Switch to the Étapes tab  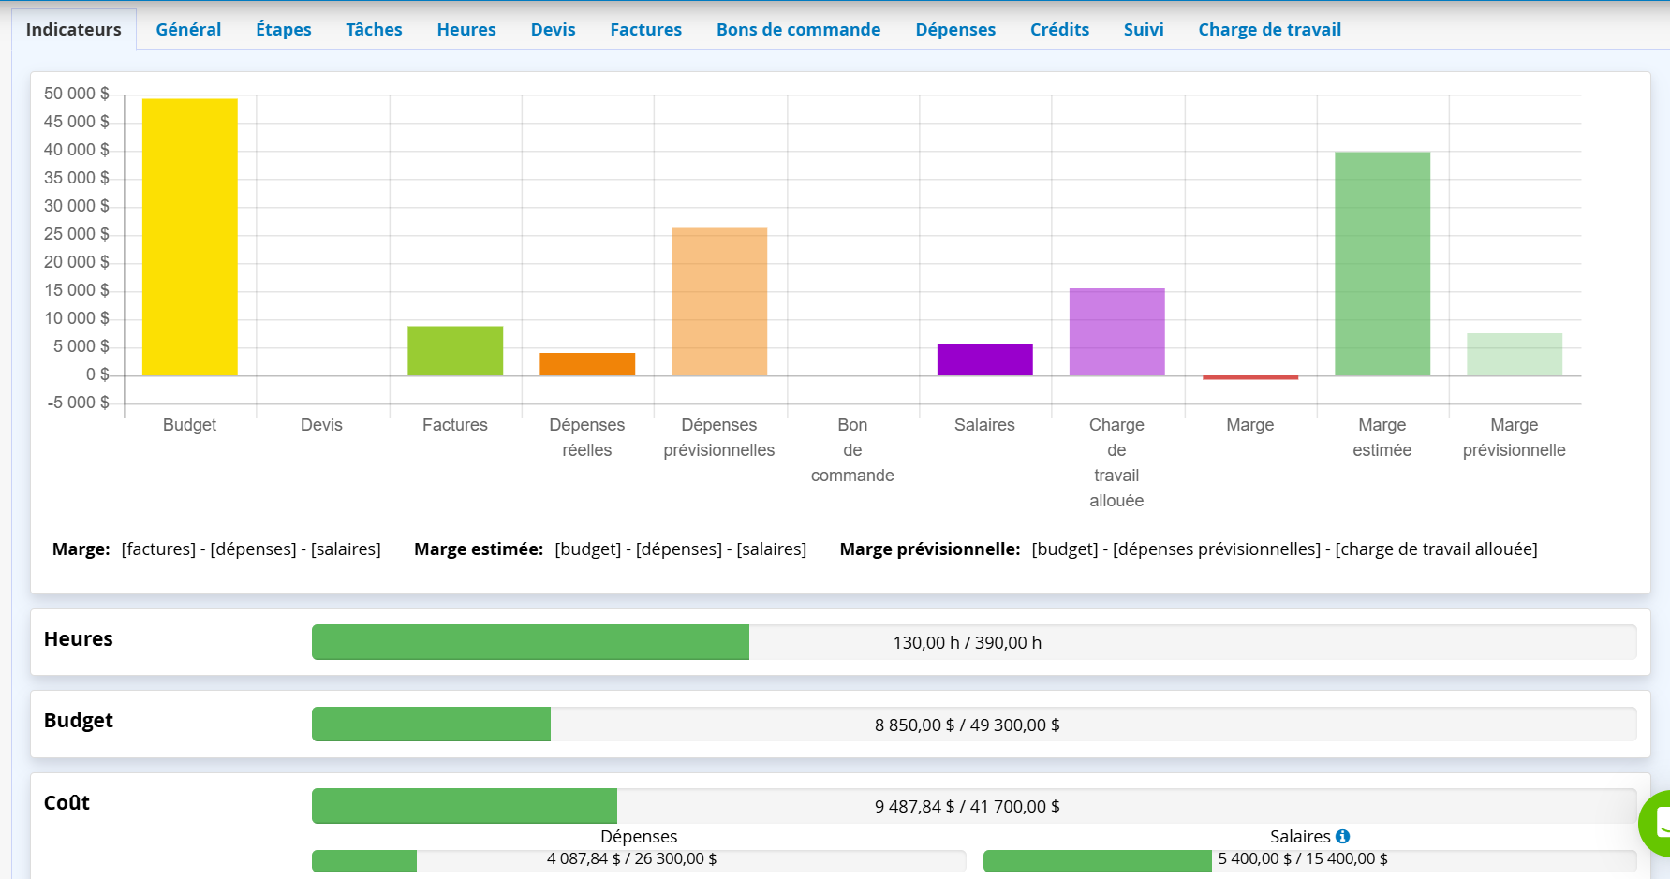click(x=284, y=29)
